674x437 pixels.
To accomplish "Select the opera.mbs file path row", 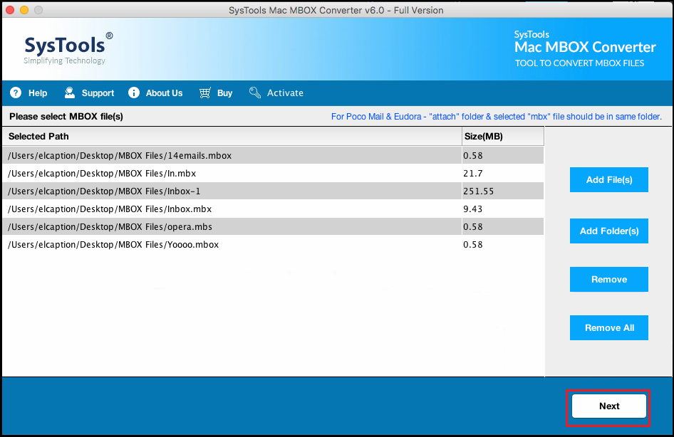I will pos(273,226).
